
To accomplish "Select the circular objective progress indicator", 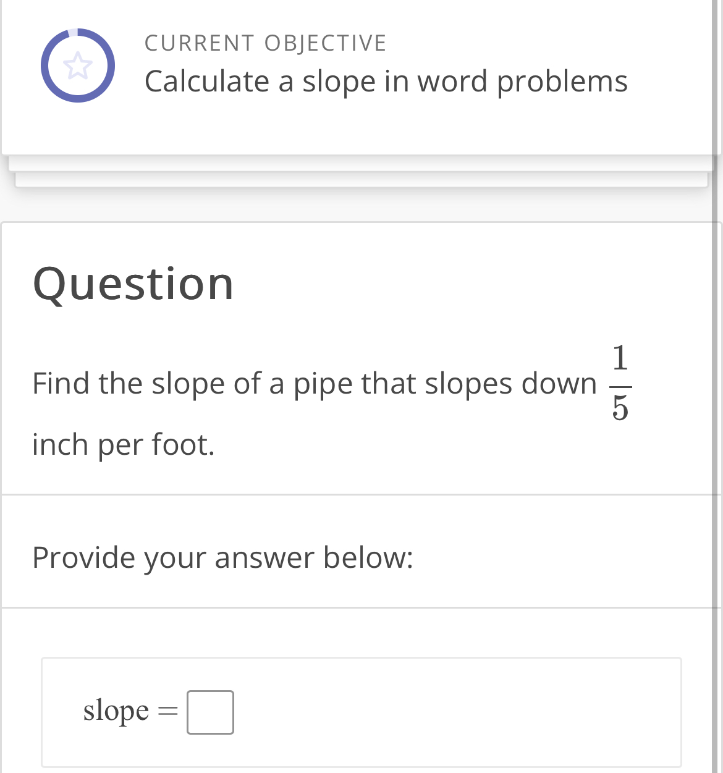I will pos(78,65).
